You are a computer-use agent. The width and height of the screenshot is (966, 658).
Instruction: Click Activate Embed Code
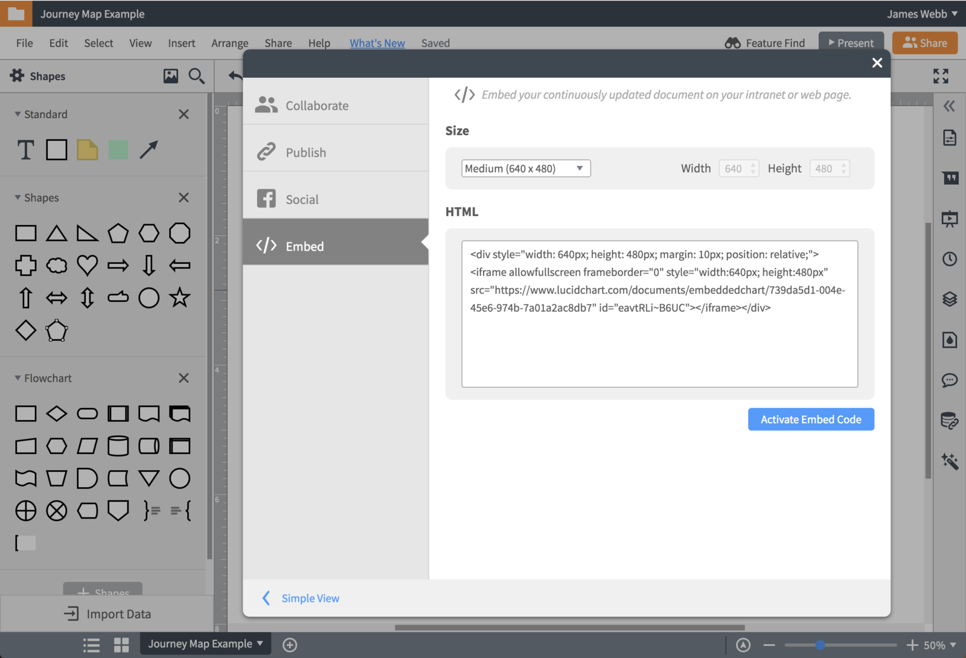(811, 419)
